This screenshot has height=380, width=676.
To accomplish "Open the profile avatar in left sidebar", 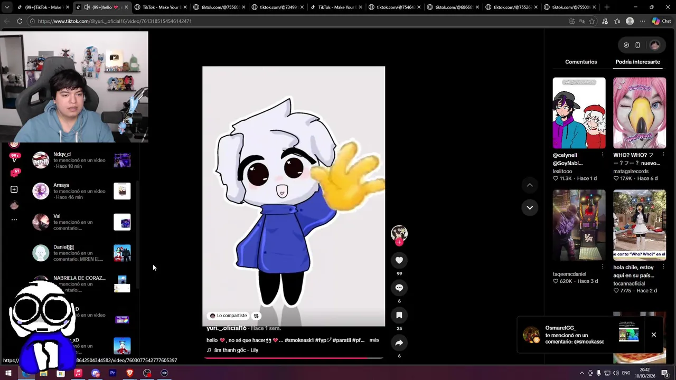I will tap(14, 205).
